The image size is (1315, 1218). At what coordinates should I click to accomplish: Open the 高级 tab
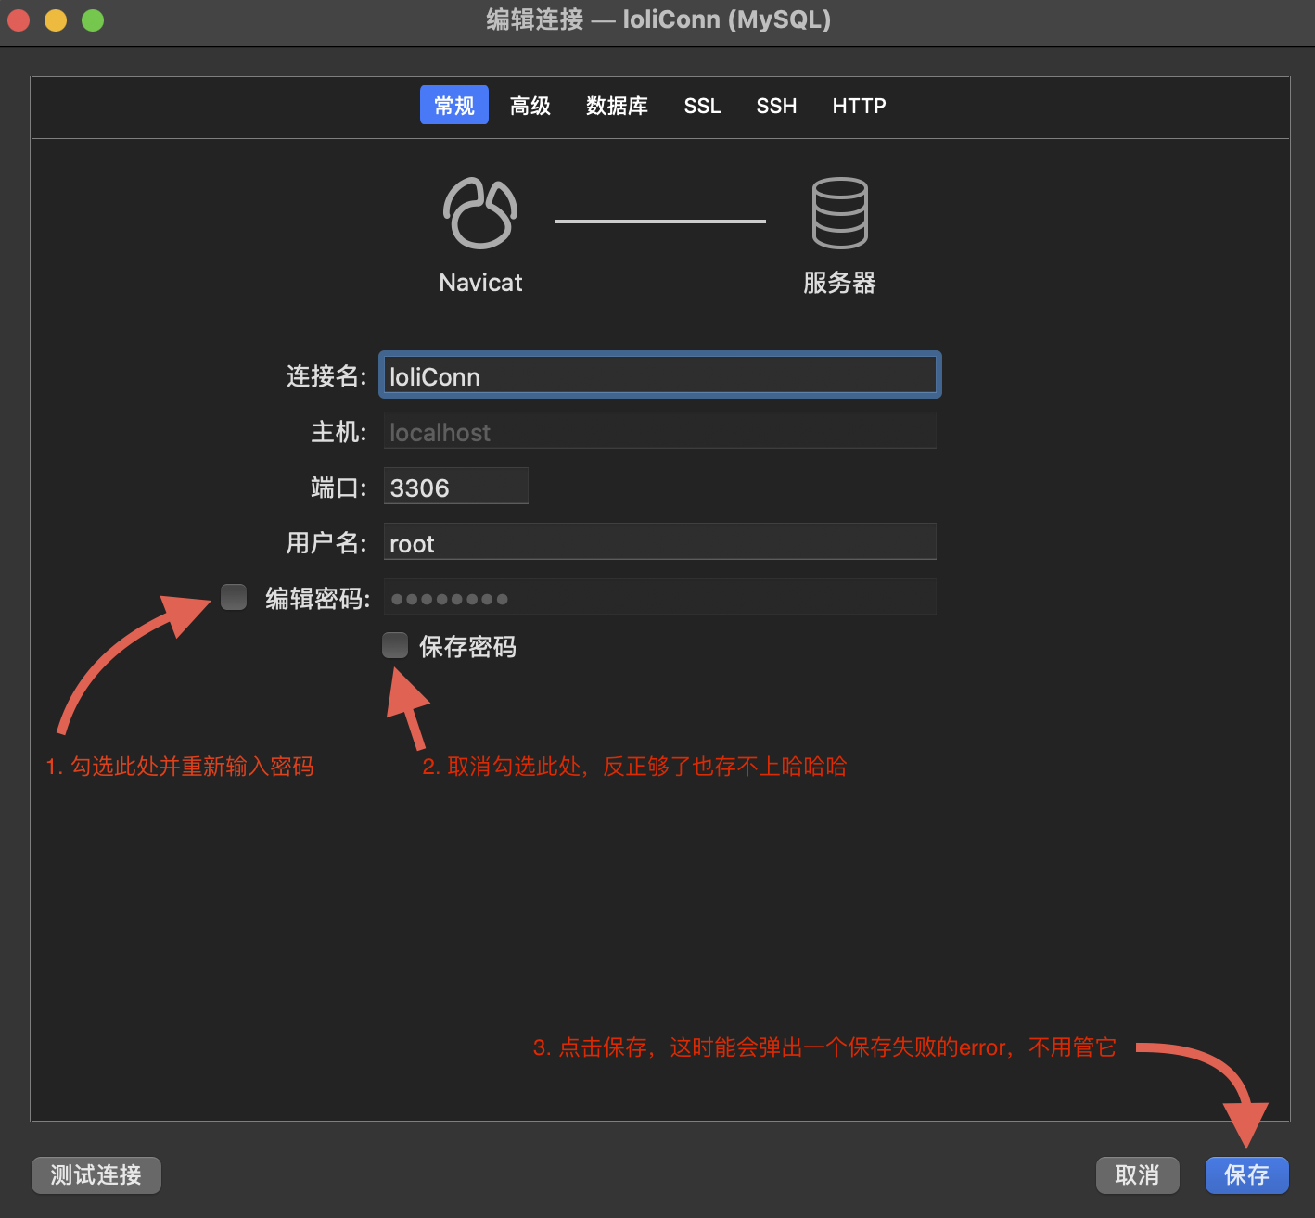point(530,106)
